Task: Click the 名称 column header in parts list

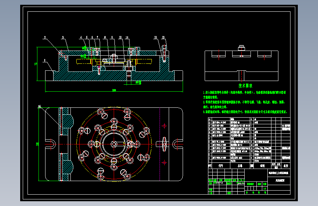Action: (x=240, y=166)
